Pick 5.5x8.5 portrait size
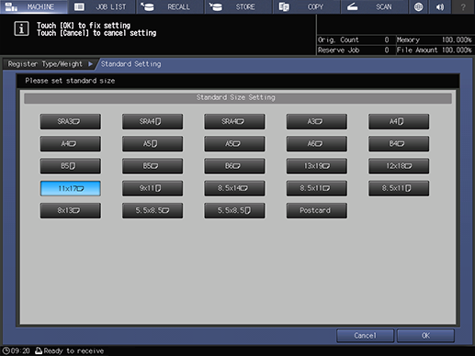475x356 pixels. pos(234,210)
